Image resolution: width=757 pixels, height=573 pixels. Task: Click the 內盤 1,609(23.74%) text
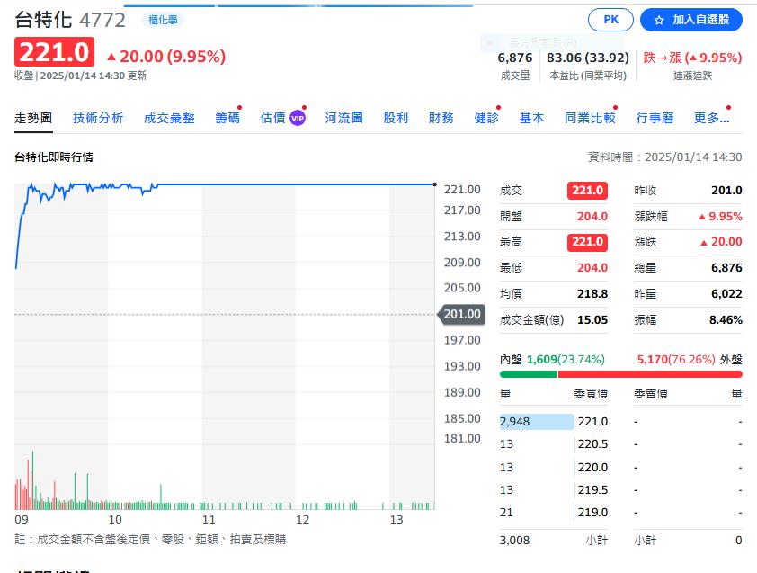(552, 360)
